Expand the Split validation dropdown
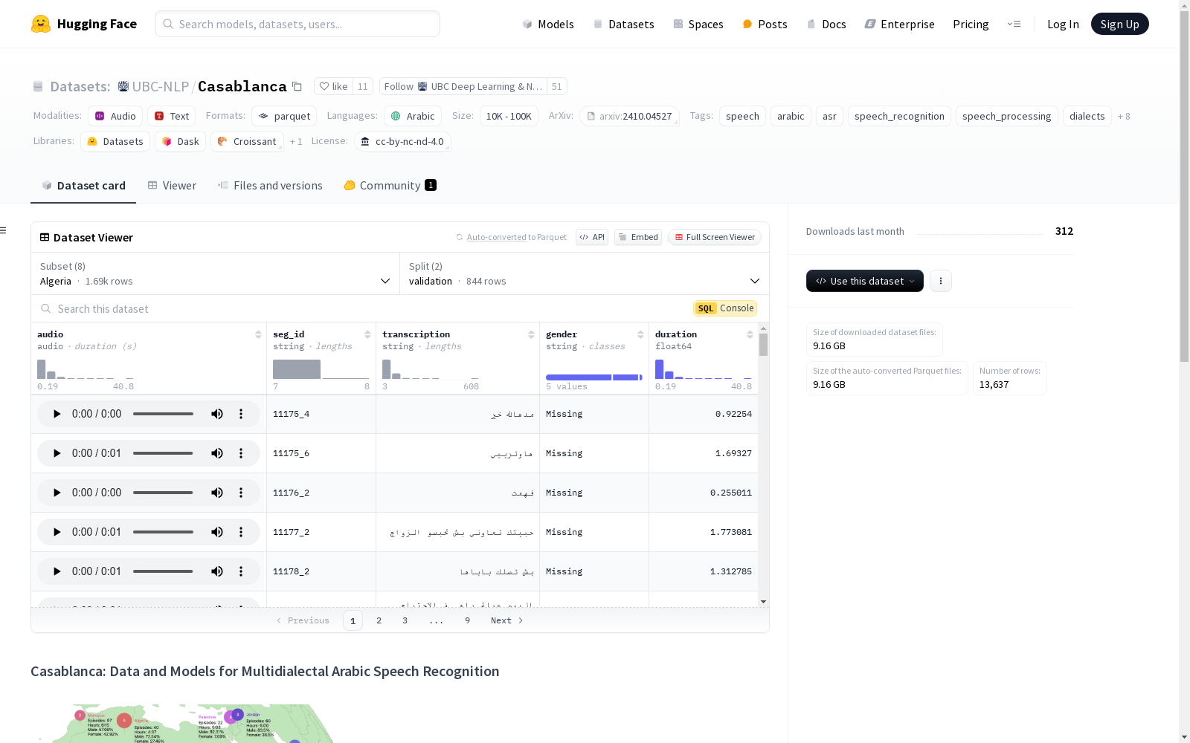The width and height of the screenshot is (1190, 743). click(584, 273)
